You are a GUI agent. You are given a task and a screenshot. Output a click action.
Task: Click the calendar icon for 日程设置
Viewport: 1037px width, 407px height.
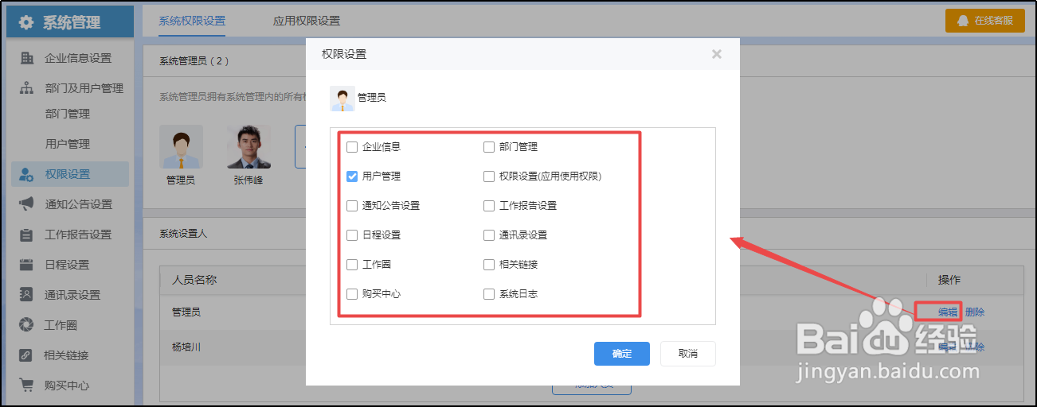(26, 265)
